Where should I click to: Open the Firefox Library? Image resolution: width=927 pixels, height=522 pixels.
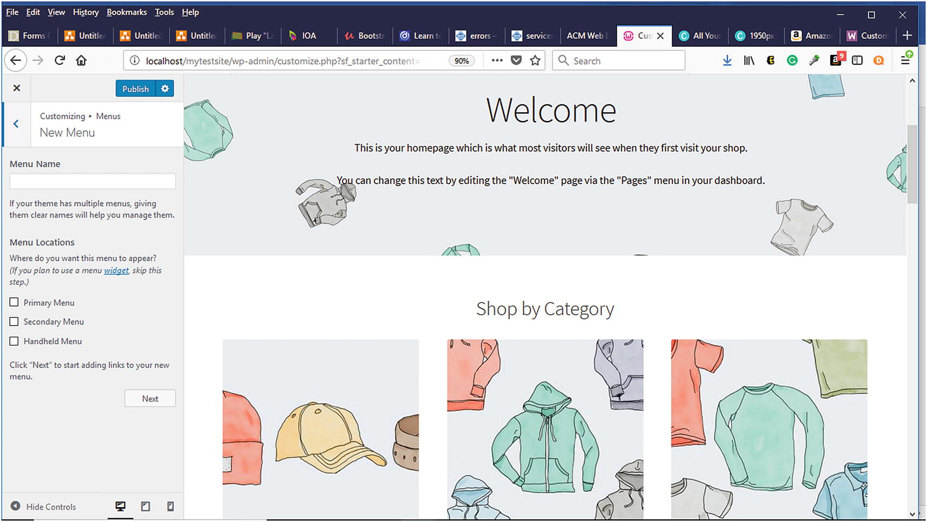coord(749,61)
